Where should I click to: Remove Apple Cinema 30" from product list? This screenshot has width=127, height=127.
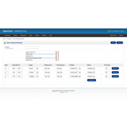point(56,52)
